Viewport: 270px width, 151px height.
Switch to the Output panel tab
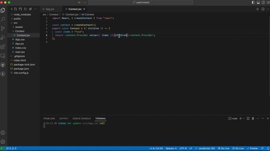(64, 118)
